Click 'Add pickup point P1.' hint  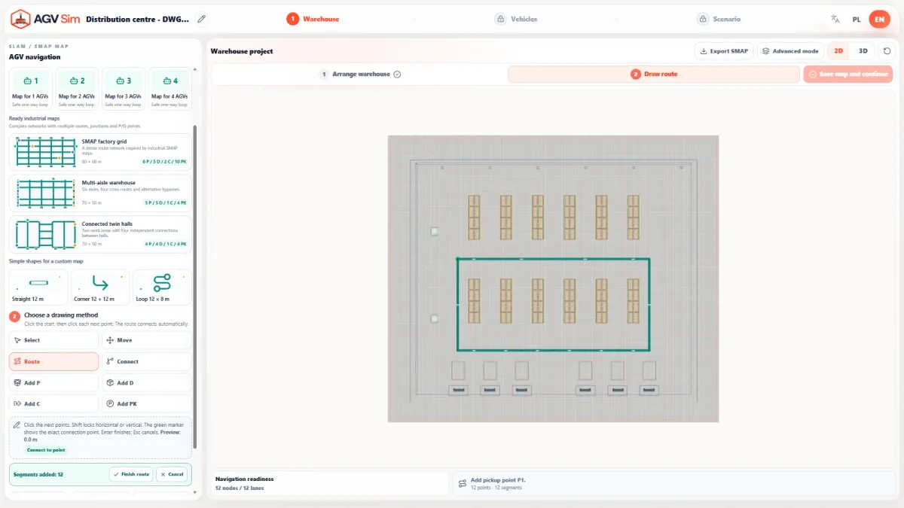pyautogui.click(x=498, y=479)
